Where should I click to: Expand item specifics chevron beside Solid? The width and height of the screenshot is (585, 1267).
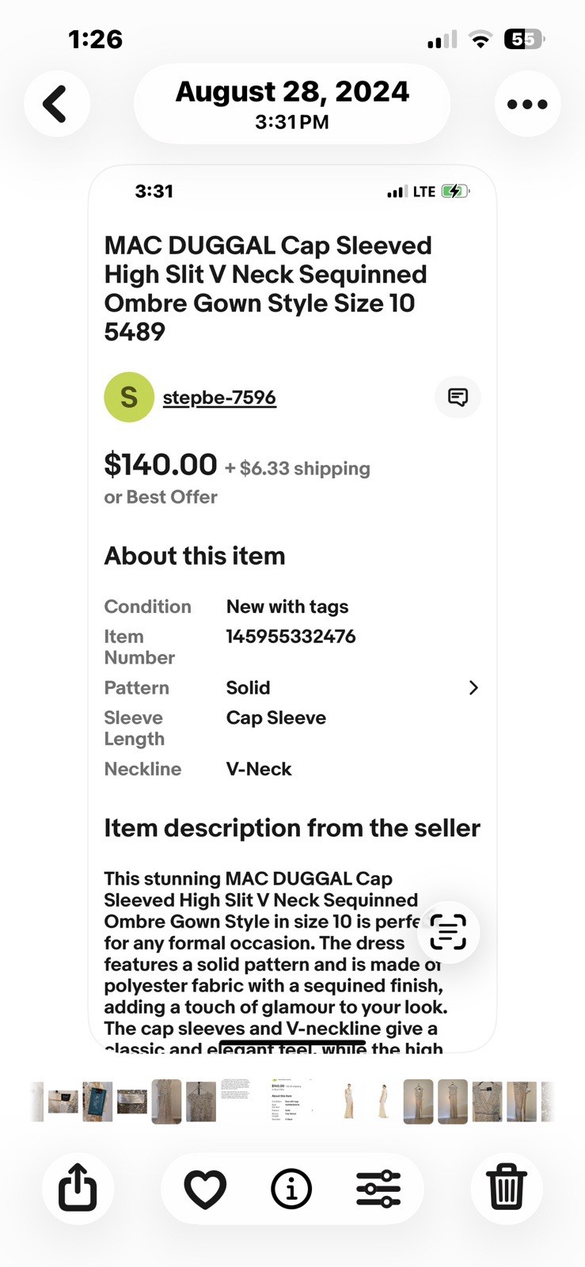(473, 687)
